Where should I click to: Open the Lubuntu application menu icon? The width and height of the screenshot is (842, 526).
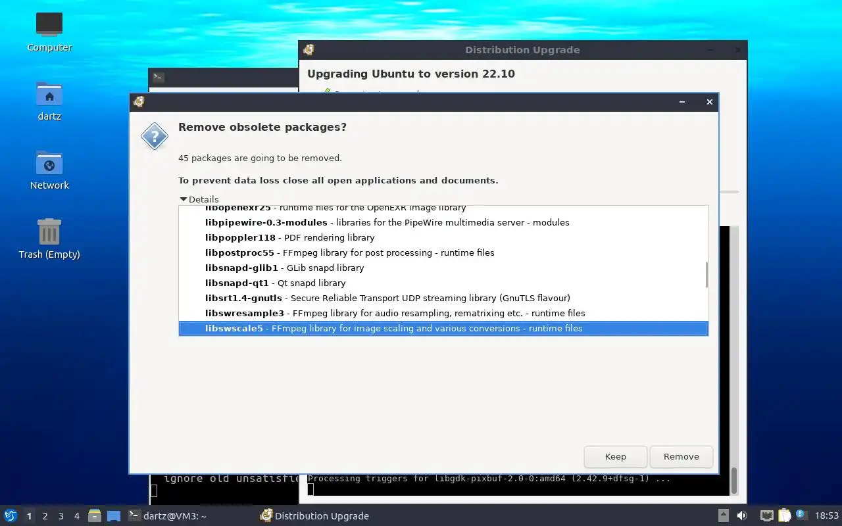coord(10,515)
